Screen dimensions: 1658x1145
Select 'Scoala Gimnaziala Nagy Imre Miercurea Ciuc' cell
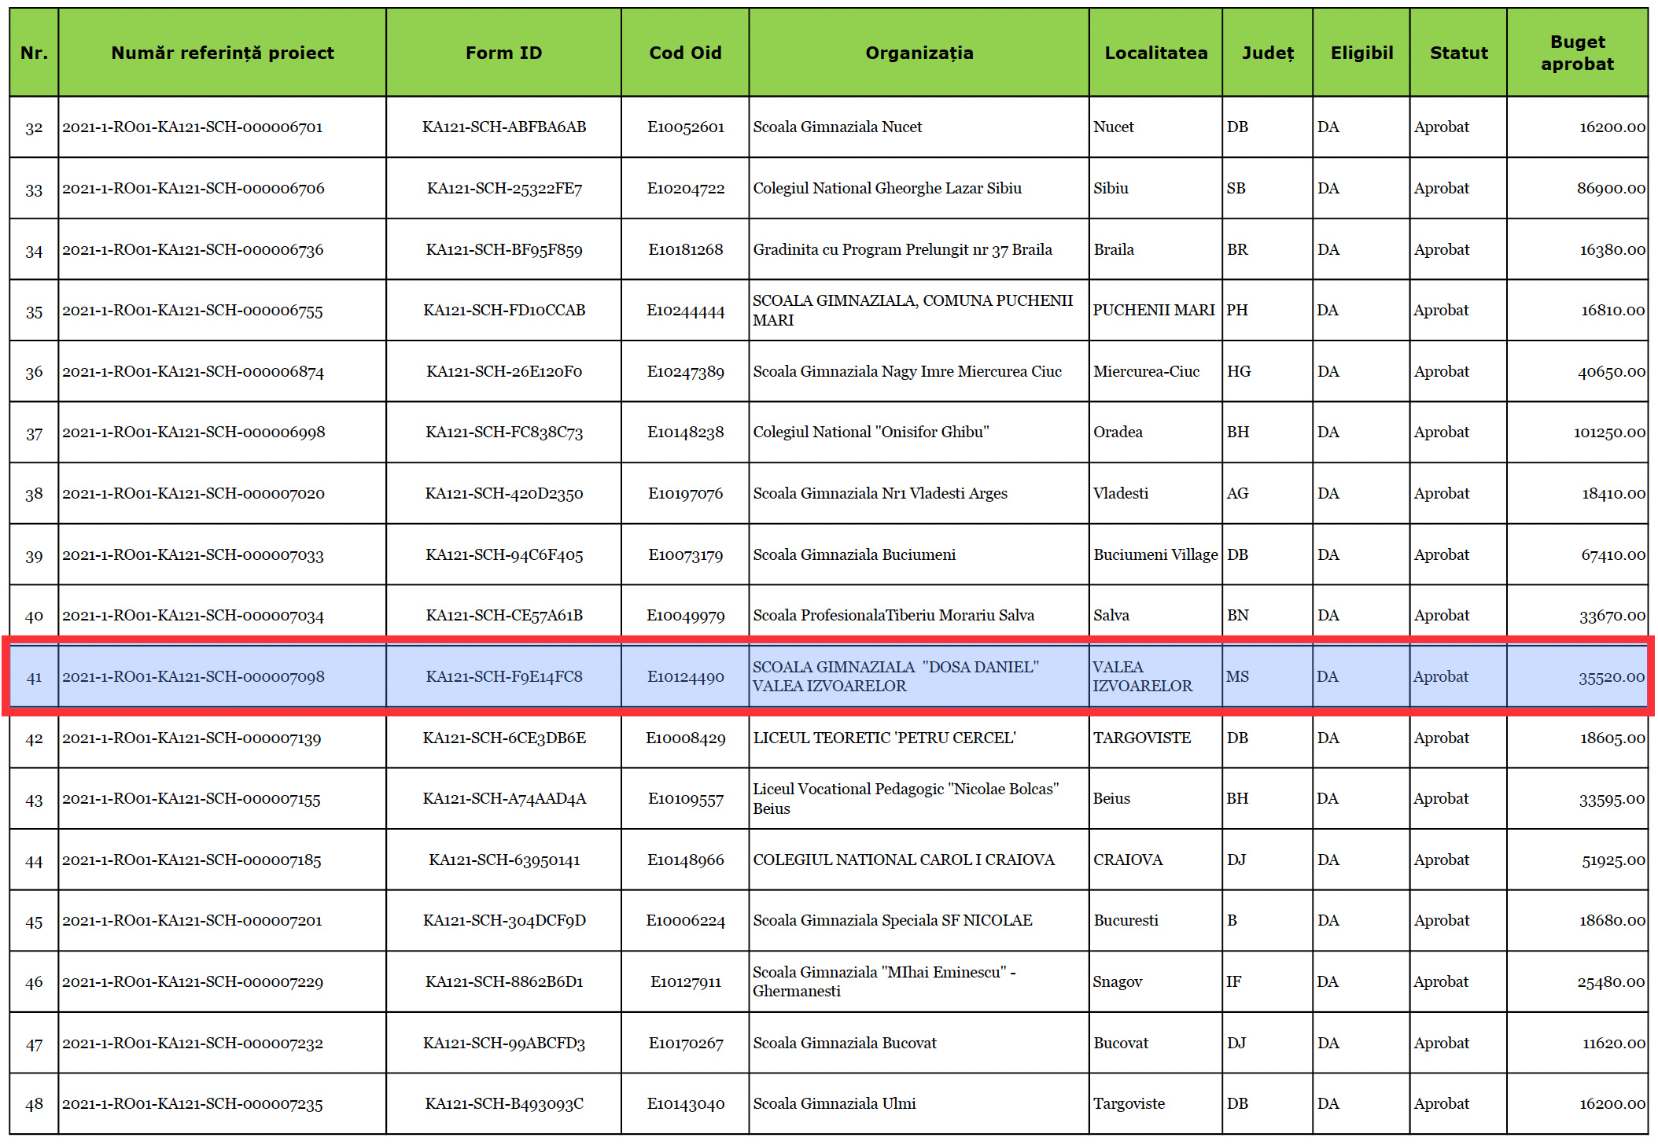pos(907,372)
